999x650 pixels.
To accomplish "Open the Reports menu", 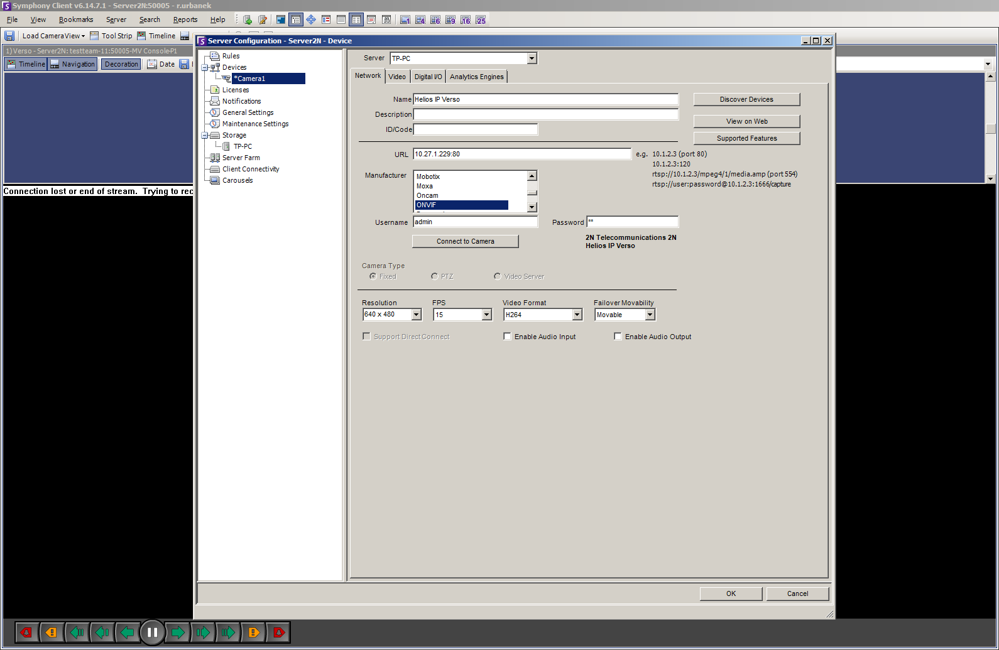I will click(185, 19).
